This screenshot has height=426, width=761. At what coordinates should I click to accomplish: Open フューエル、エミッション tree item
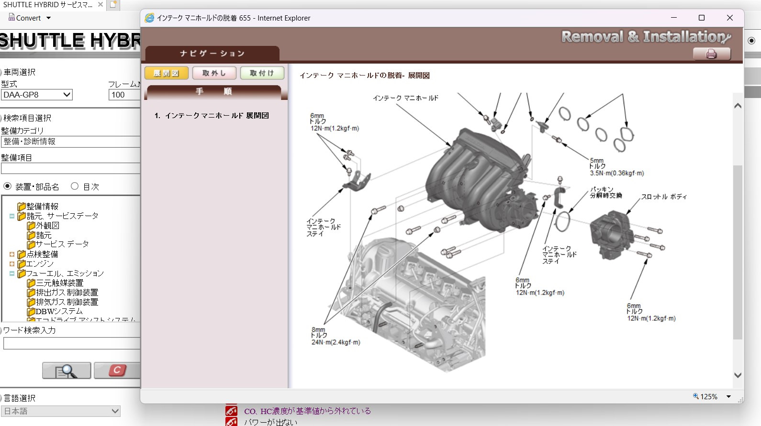pos(65,273)
